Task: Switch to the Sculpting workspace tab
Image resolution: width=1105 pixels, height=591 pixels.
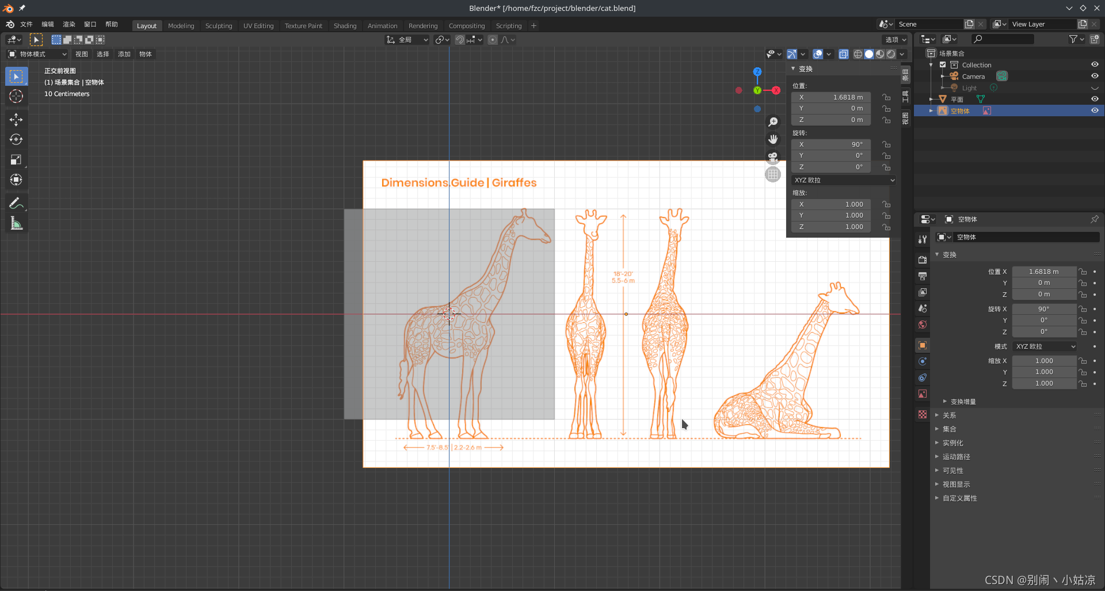Action: click(219, 26)
